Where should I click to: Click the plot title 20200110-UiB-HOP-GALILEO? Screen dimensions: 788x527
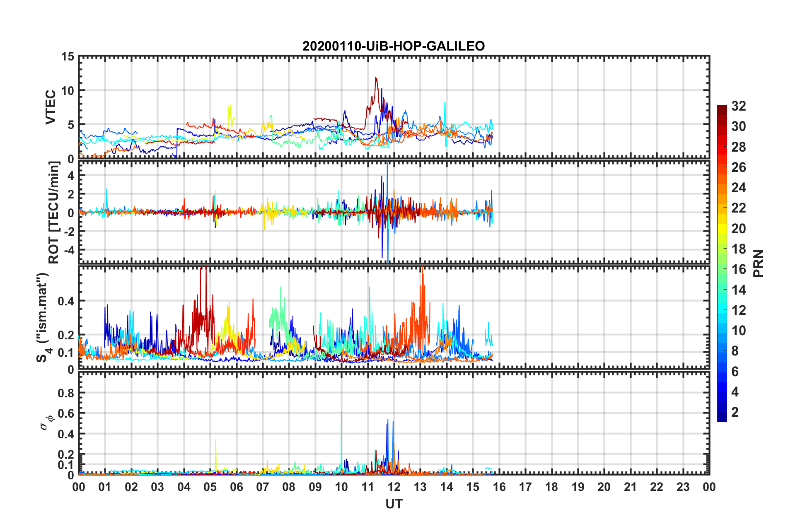click(394, 46)
